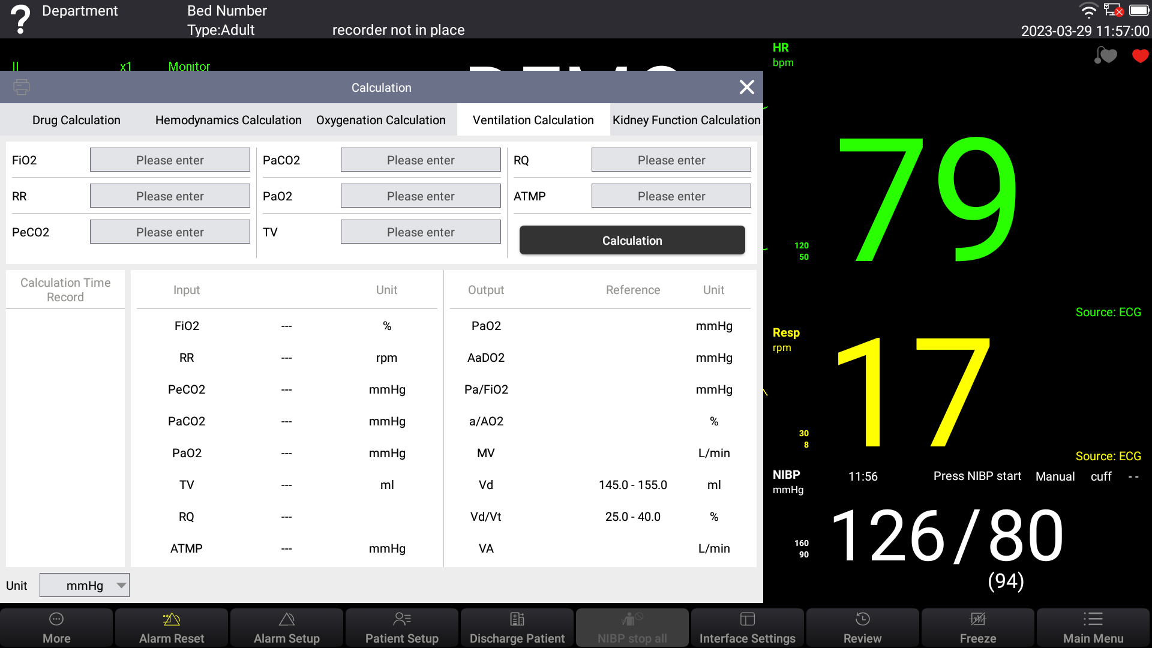Open Alarm Setup from bottom bar
This screenshot has height=648, width=1152.
[287, 628]
